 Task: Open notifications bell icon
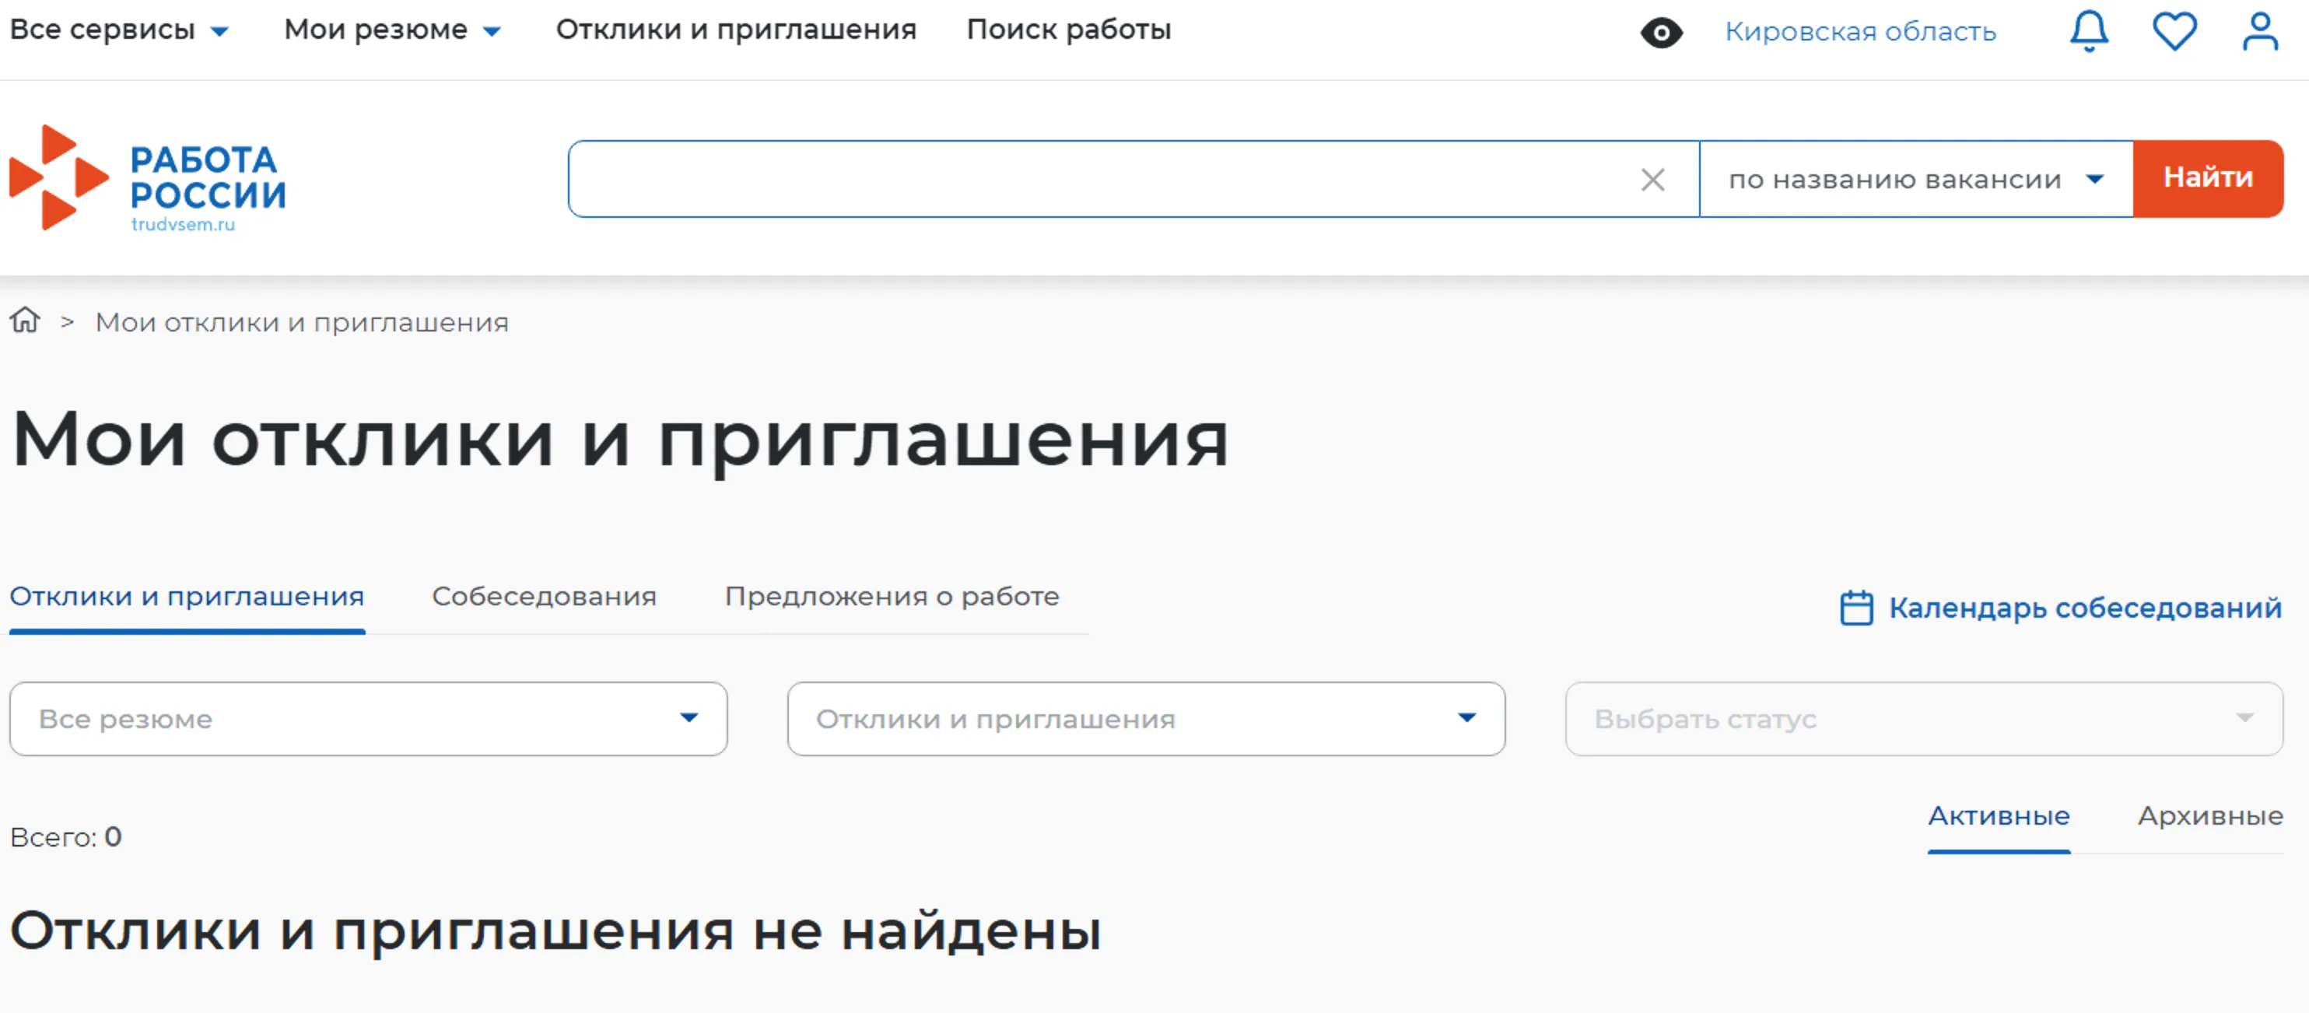tap(2089, 31)
